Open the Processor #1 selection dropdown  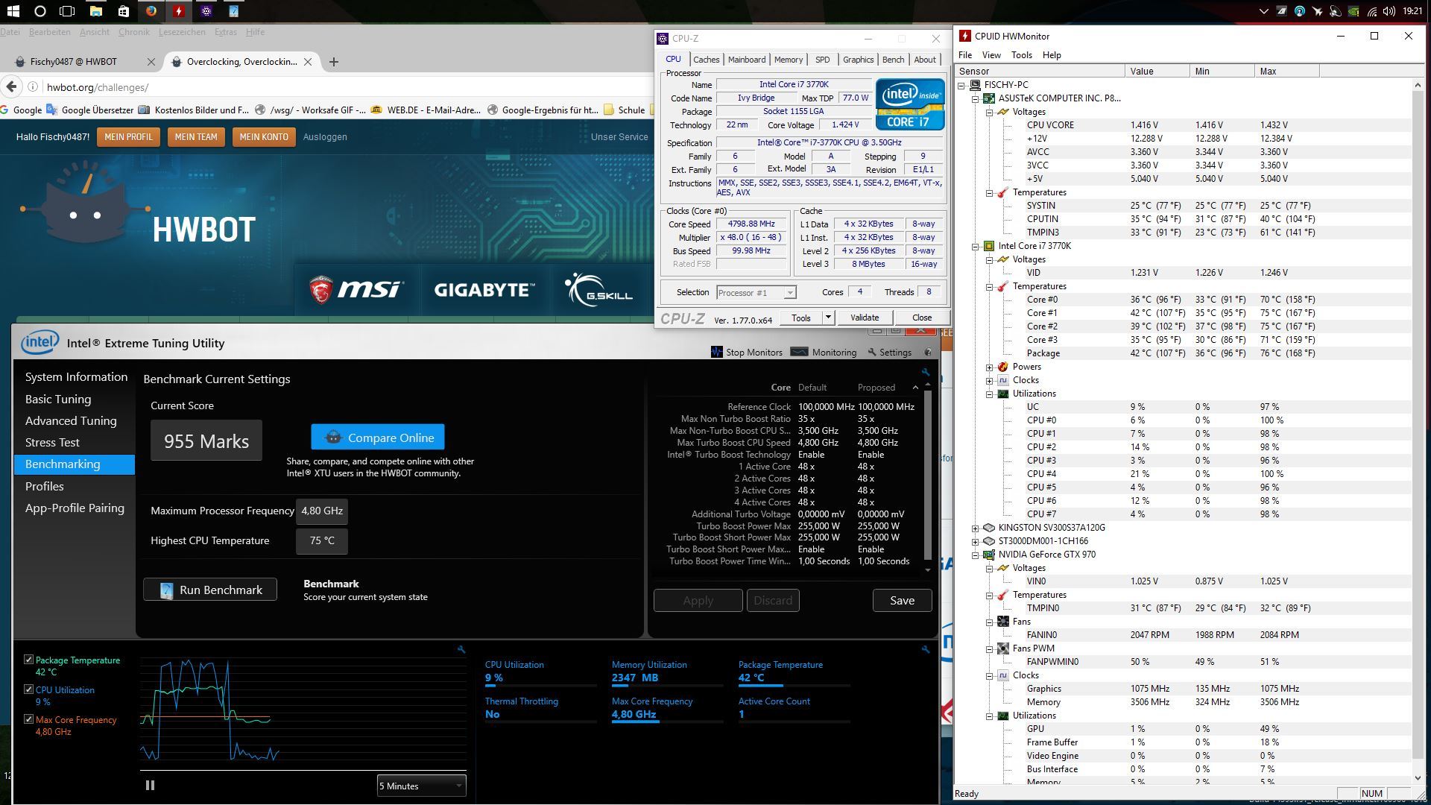pos(756,292)
